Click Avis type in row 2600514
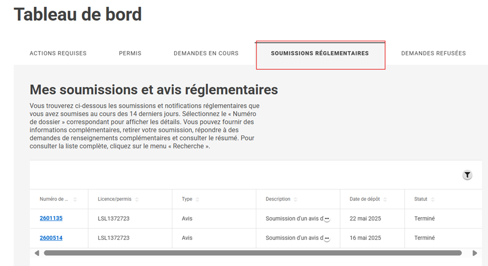Screen dimensions: 488x266 (187, 238)
